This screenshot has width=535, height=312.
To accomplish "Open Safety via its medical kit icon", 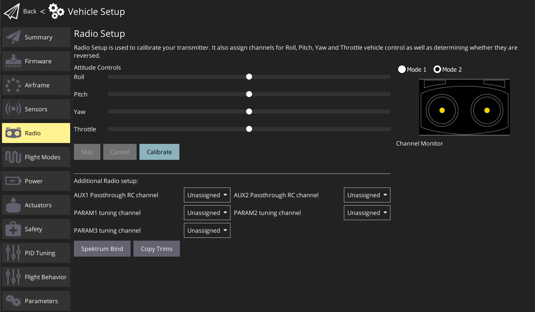I will (13, 229).
